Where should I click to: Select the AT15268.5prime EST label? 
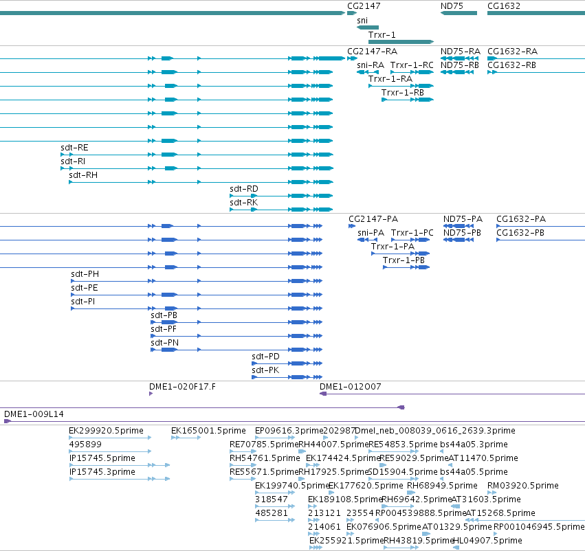[500, 513]
